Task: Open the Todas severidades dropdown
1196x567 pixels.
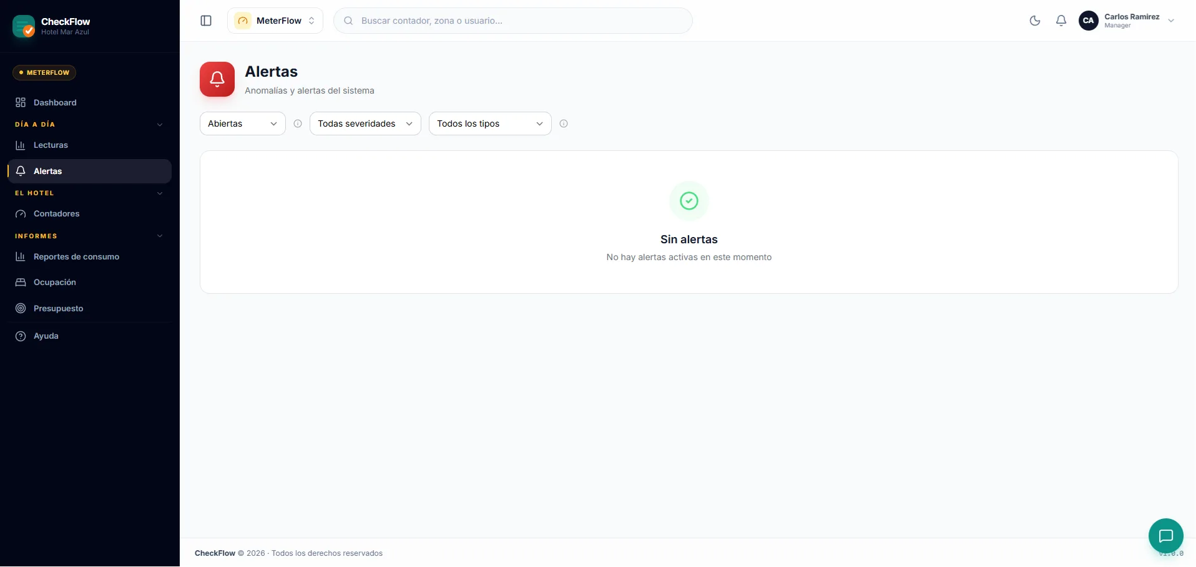Action: (365, 124)
